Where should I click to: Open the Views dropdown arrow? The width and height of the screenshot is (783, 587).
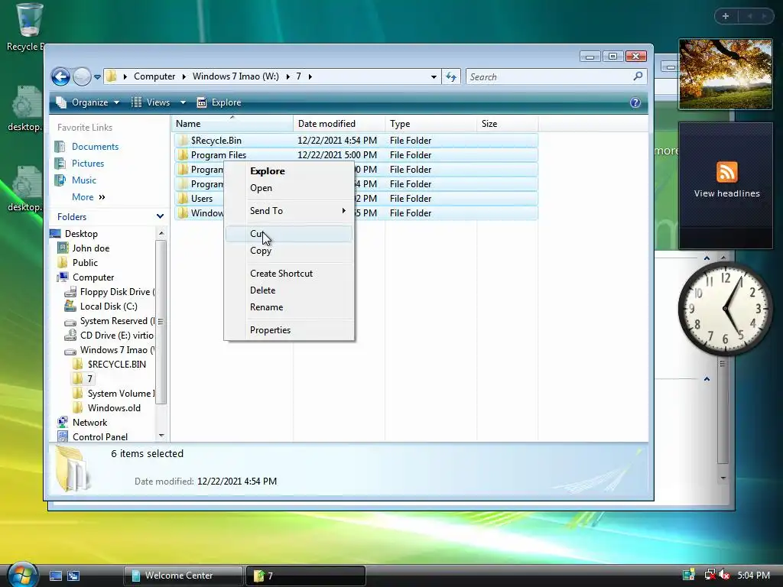[x=183, y=102]
